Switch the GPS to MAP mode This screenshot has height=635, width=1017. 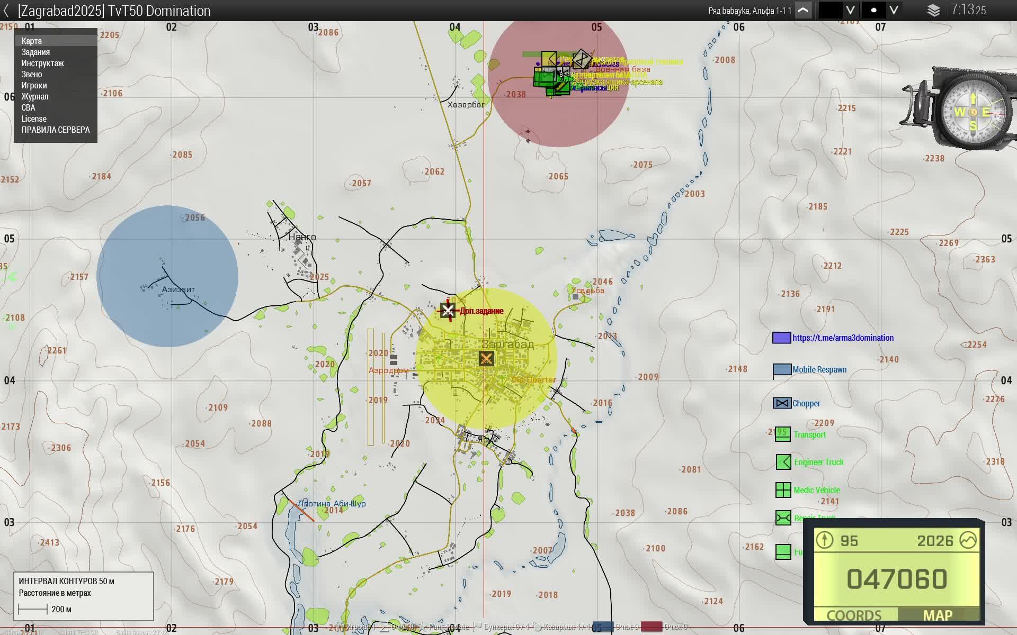938,615
